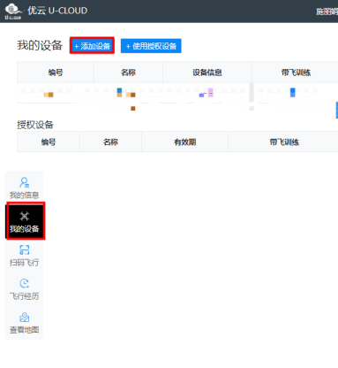Viewport: 338px width, 368px height.
Task: Select the 我的设备 drone icon
Action: (x=25, y=216)
